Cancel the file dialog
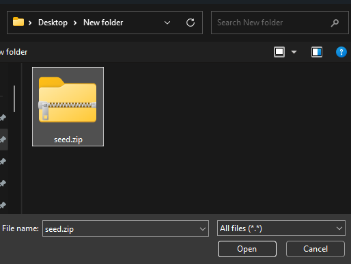Viewport: 351px width, 264px height. click(315, 249)
